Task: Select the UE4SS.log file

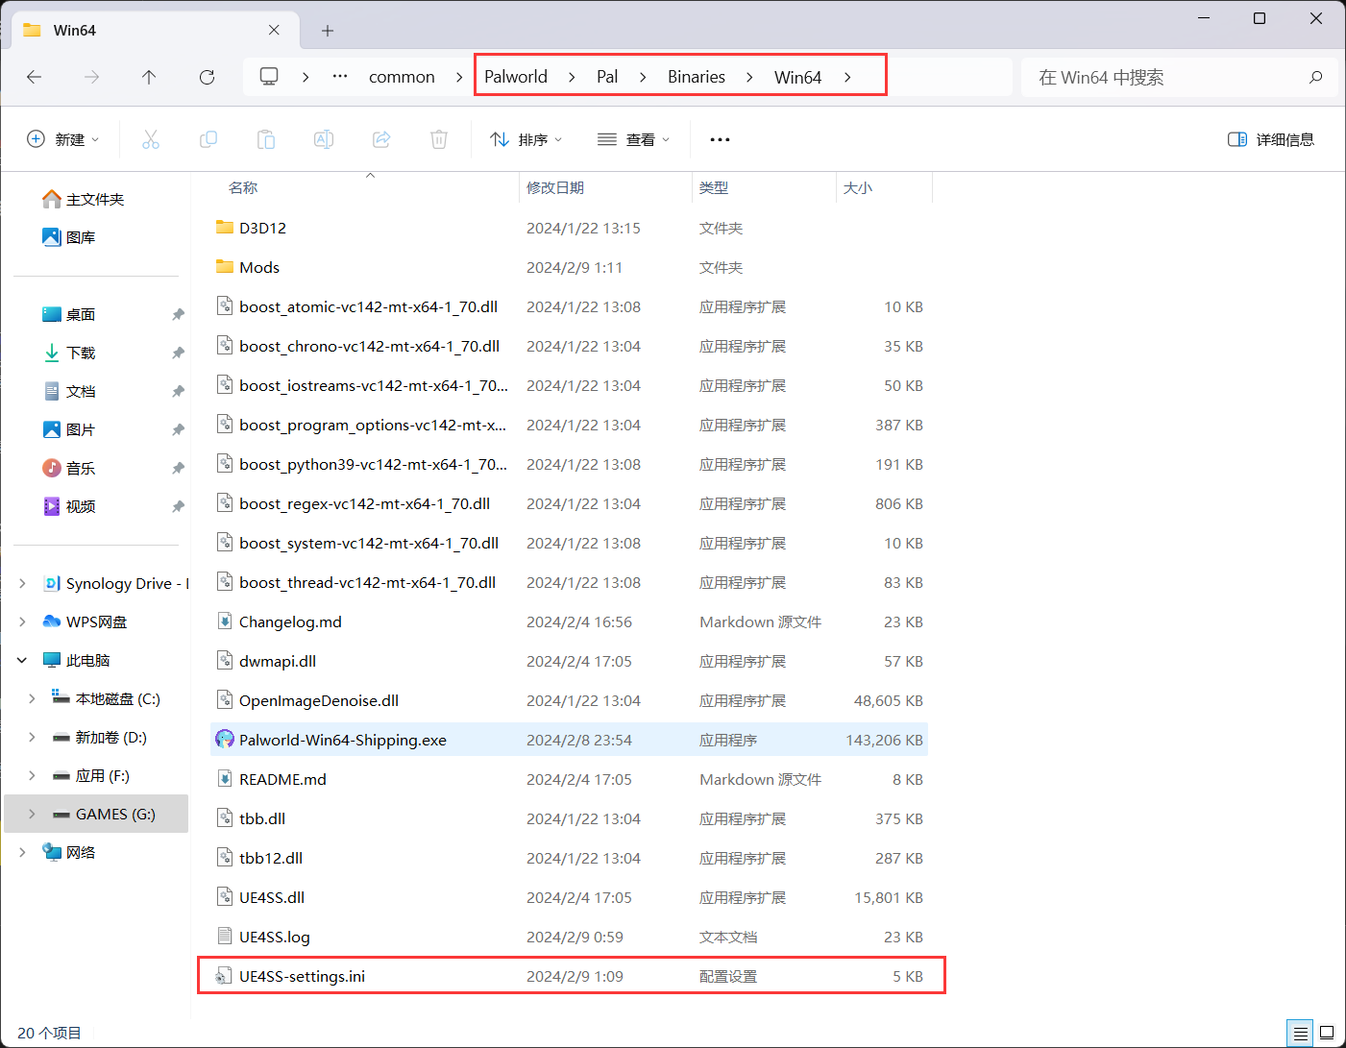Action: tap(569, 937)
